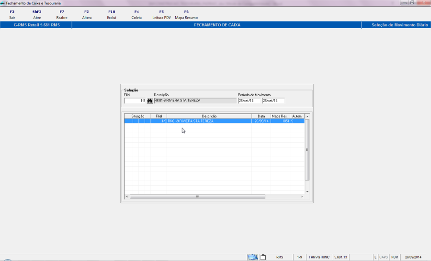Viewport: 431px width, 261px height.
Task: Click the second Período de Movimento date field
Action: point(273,101)
